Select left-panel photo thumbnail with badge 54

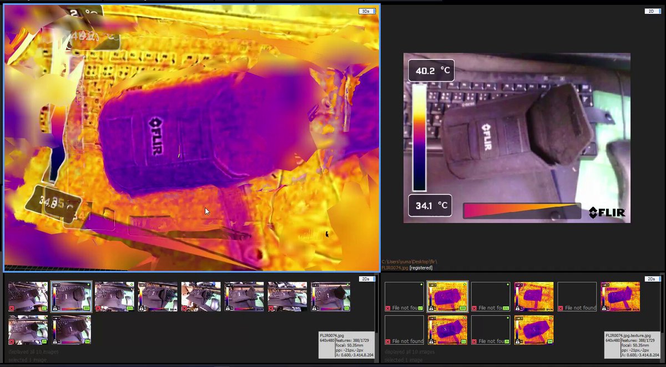click(x=72, y=330)
